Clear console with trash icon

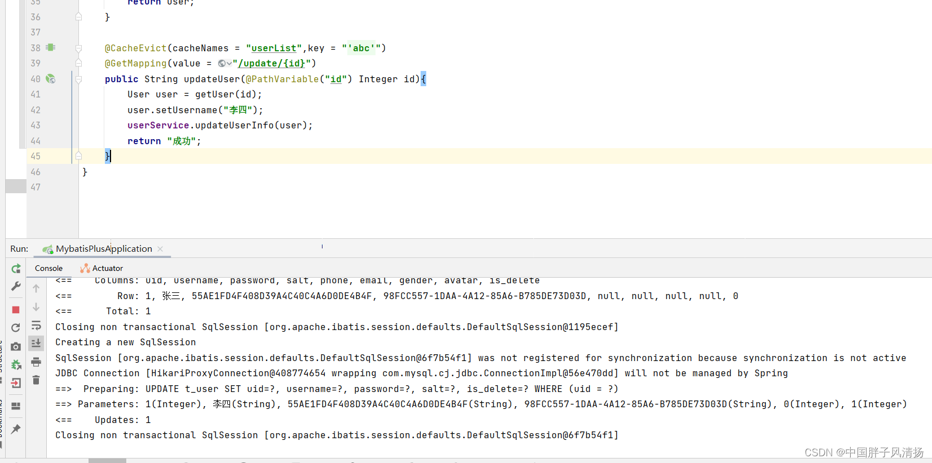36,380
